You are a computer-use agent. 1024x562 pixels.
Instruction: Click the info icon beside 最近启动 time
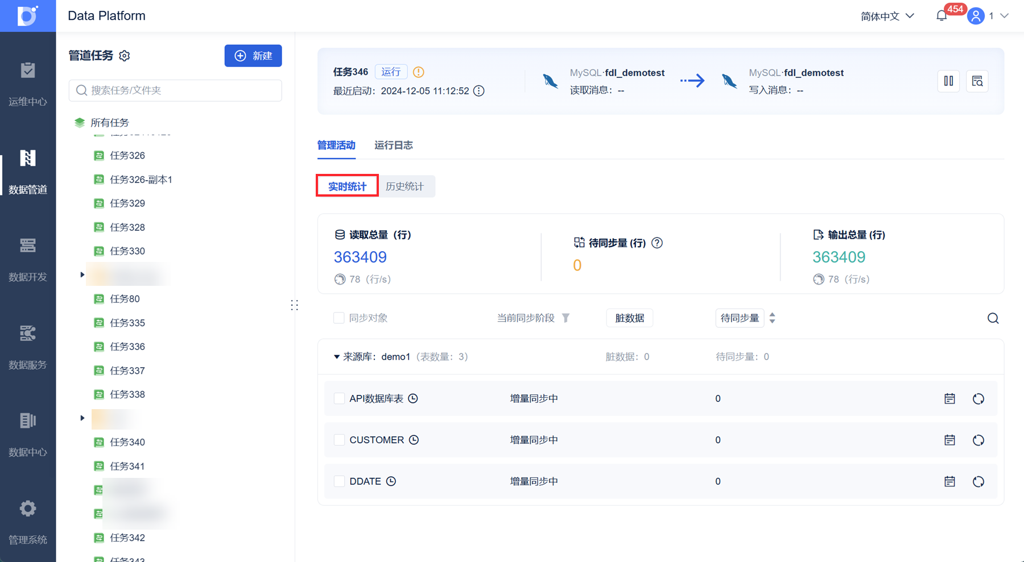[x=479, y=91]
